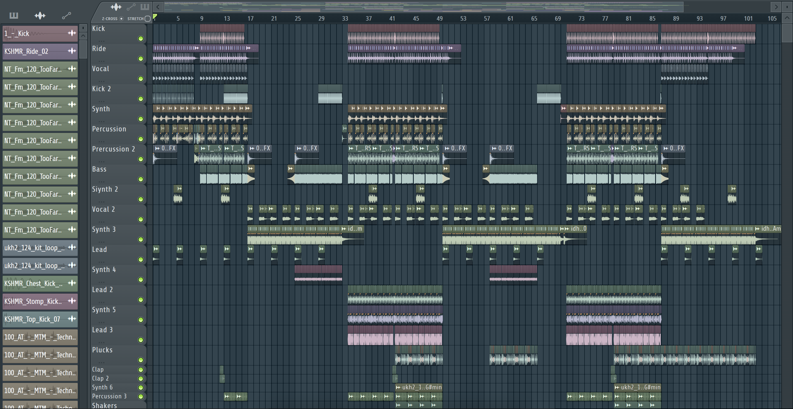Mute the Clap 2 track
This screenshot has width=793, height=409.
[x=141, y=379]
